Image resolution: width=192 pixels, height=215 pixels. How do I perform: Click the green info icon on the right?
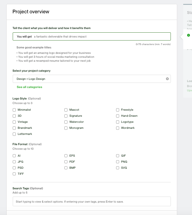[188, 35]
